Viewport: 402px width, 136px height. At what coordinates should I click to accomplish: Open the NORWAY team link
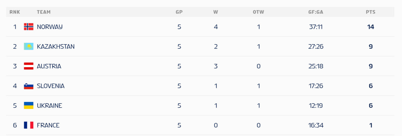tap(50, 27)
